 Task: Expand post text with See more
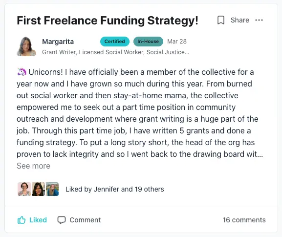(x=33, y=166)
